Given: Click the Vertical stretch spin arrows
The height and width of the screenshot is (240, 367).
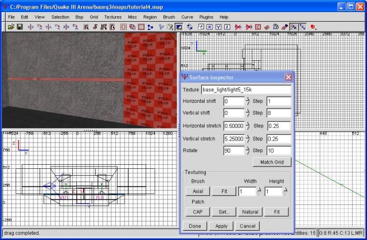Looking at the screenshot, I should 248,139.
